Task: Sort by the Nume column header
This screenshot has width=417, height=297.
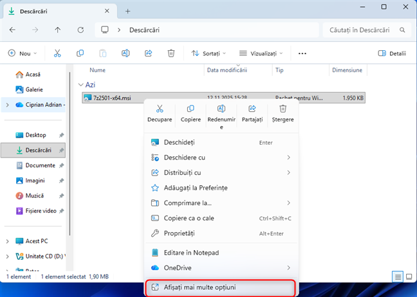Action: (x=97, y=70)
